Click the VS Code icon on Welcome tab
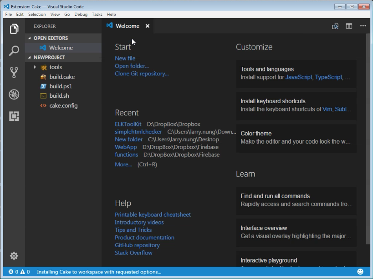Viewport: 373px width, 279px height. tap(110, 25)
